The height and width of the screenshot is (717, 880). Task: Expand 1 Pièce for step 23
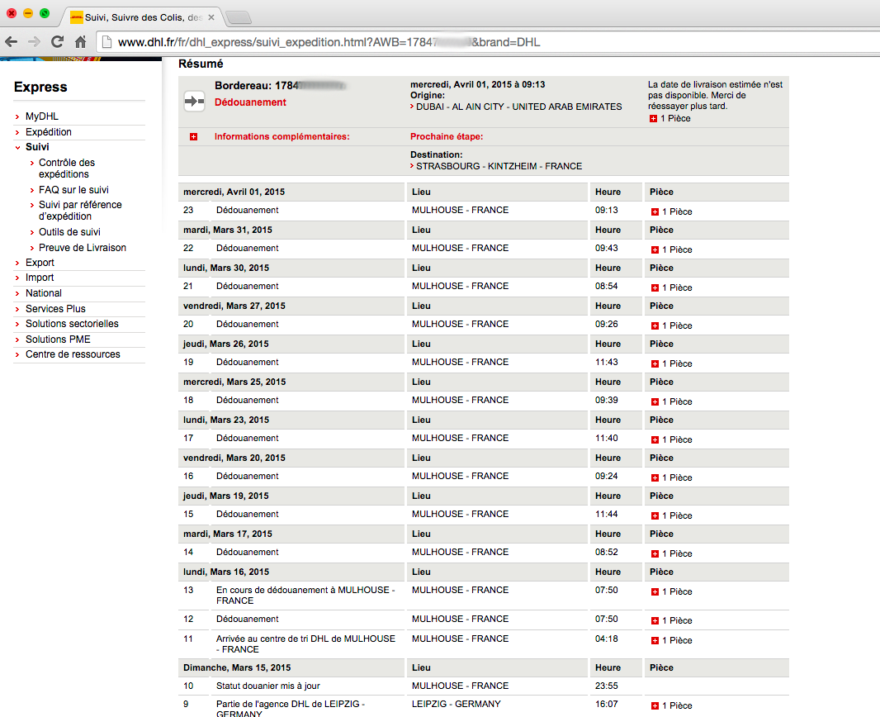tap(655, 211)
